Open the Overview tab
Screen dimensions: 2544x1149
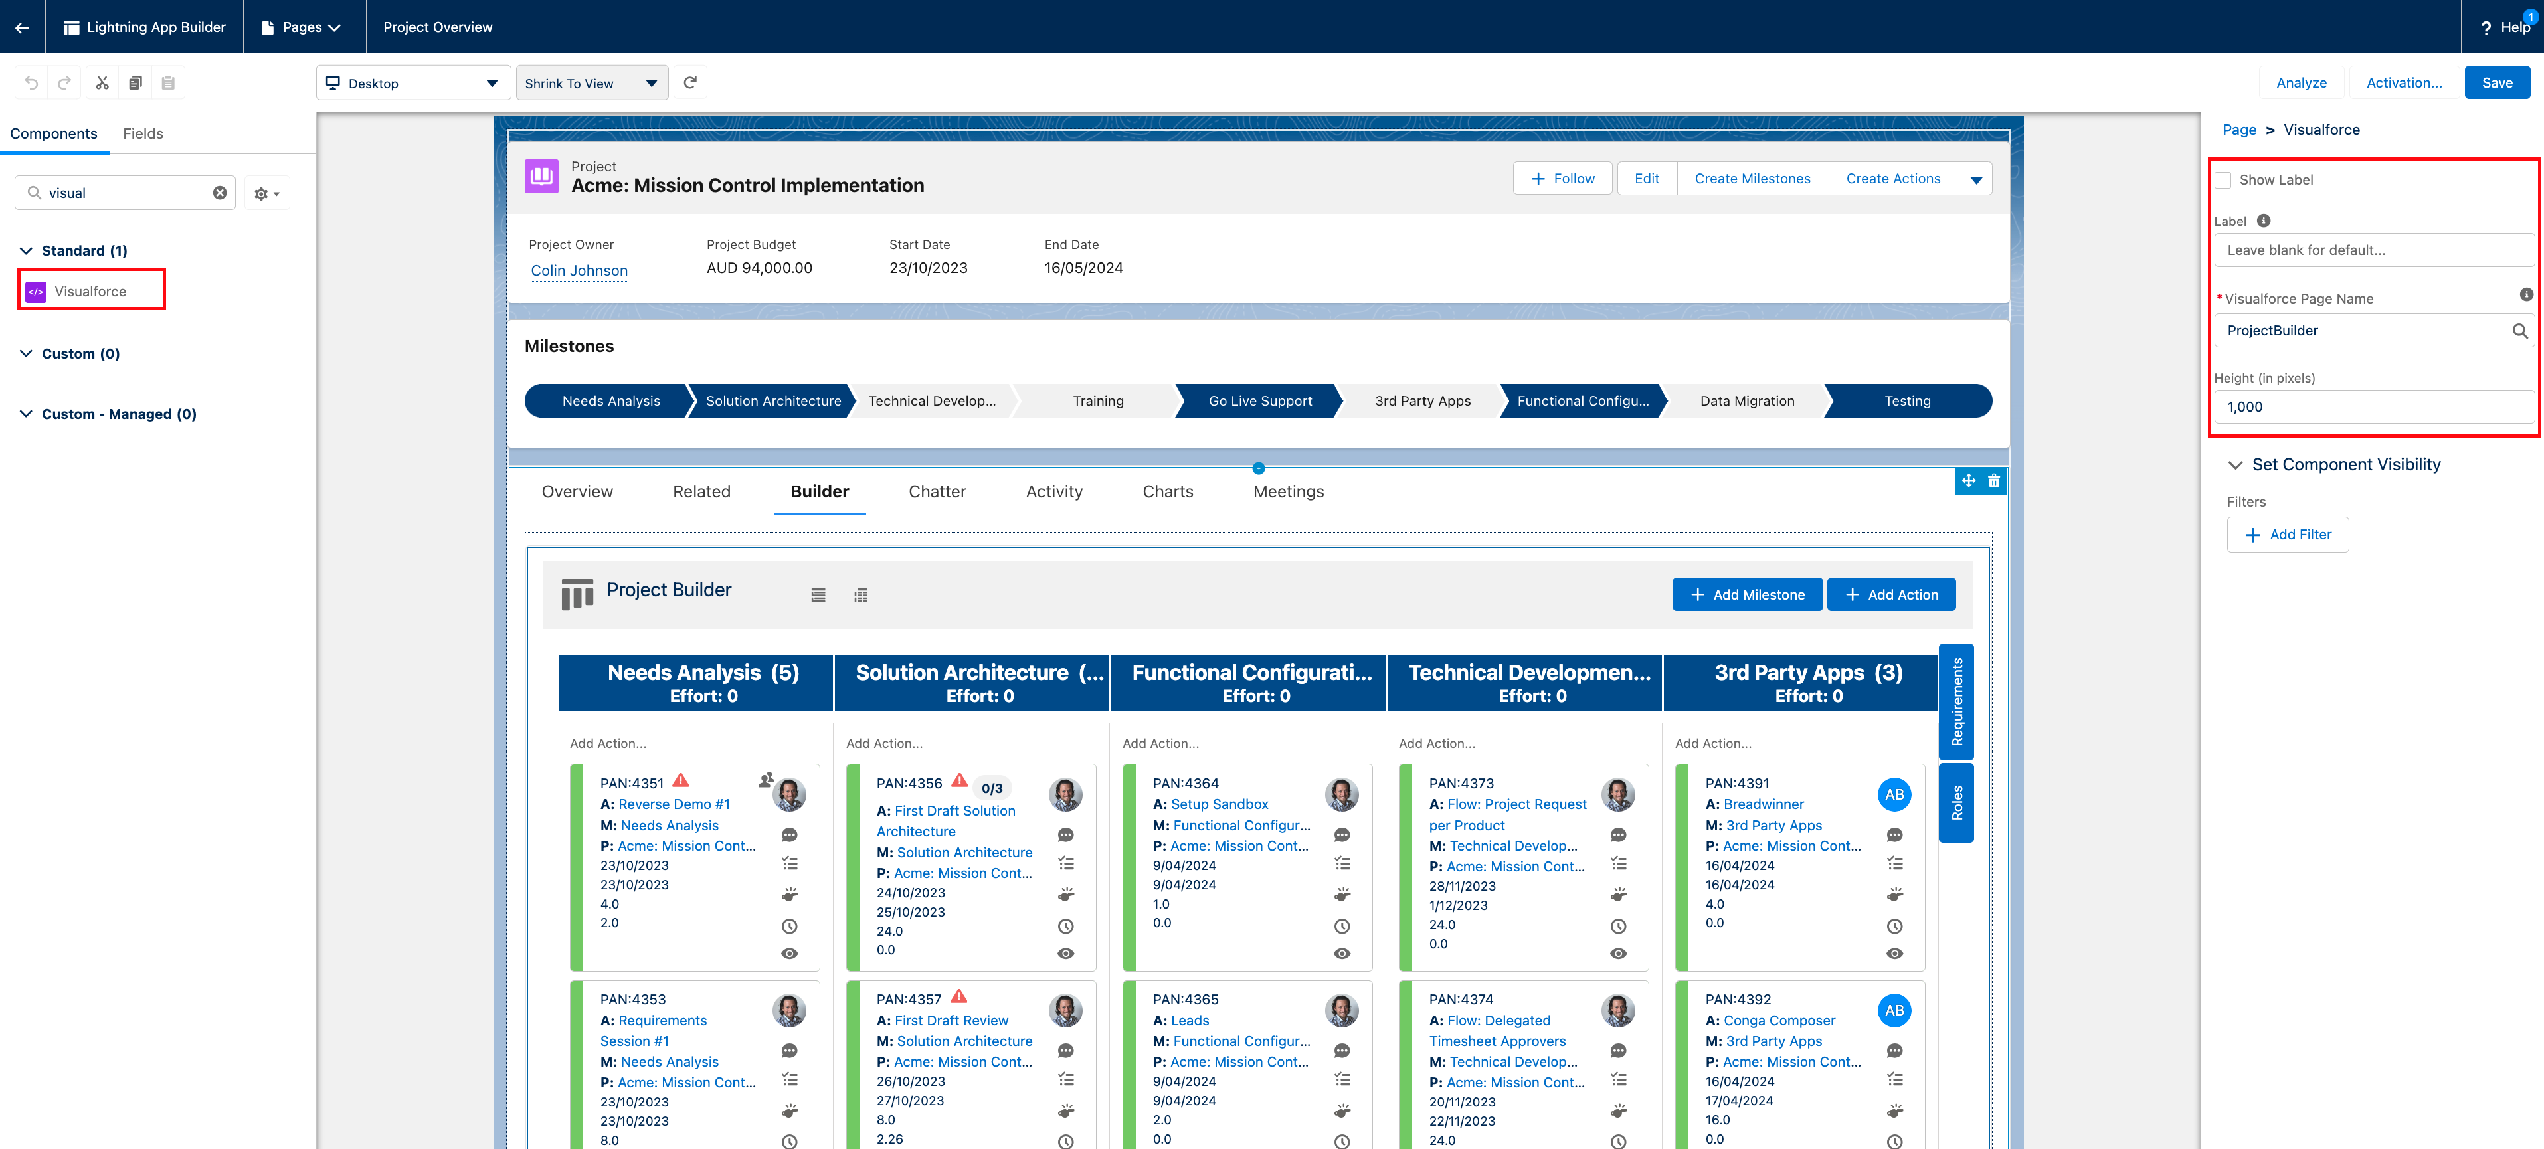tap(577, 491)
